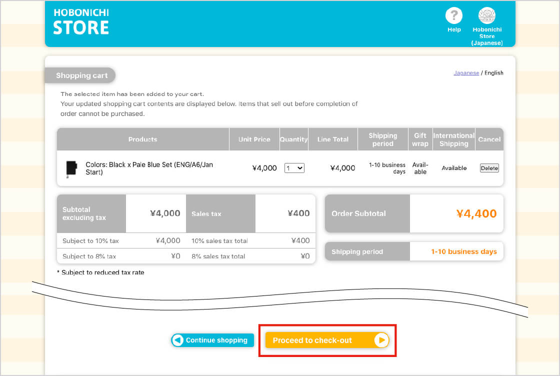
Task: Click the orange 1-10 business days shipping period
Action: [463, 252]
